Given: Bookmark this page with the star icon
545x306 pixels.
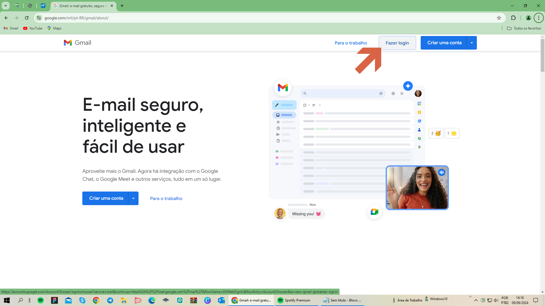Looking at the screenshot, I should (x=499, y=18).
